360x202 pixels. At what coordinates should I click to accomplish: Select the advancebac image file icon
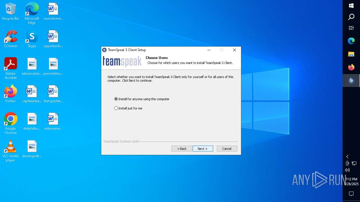click(32, 67)
